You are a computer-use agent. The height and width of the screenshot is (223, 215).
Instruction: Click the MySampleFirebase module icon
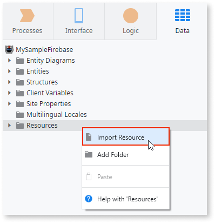(9, 50)
